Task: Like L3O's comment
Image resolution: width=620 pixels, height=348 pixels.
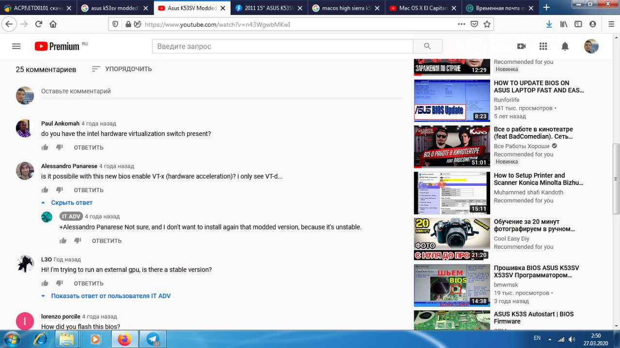Action: (x=45, y=283)
